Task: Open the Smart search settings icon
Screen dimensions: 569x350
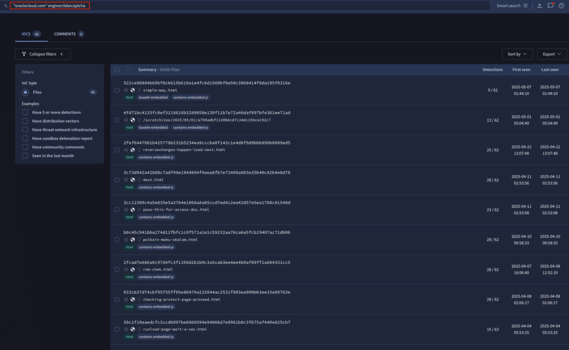Action: click(525, 5)
